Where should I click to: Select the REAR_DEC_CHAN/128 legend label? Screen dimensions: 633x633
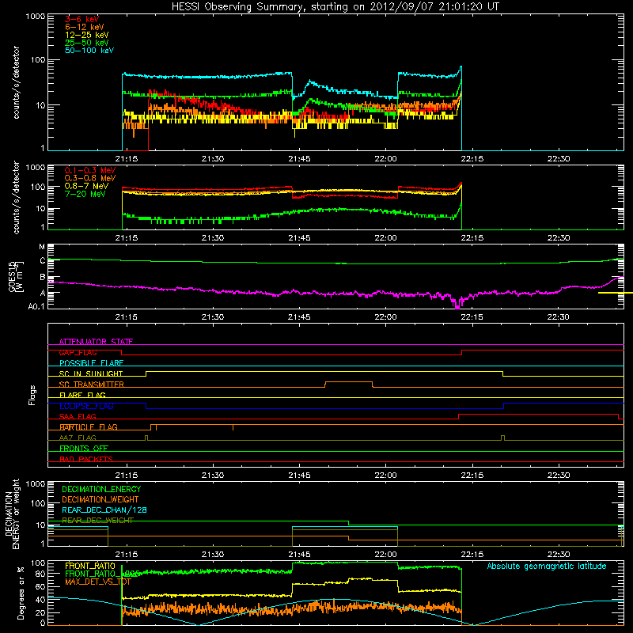pos(104,510)
